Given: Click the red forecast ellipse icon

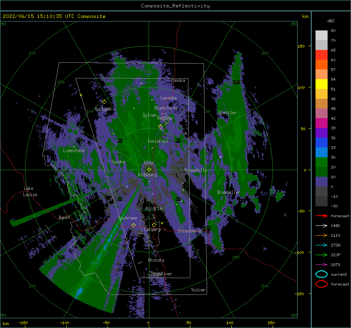Looking at the screenshot, I should (321, 284).
